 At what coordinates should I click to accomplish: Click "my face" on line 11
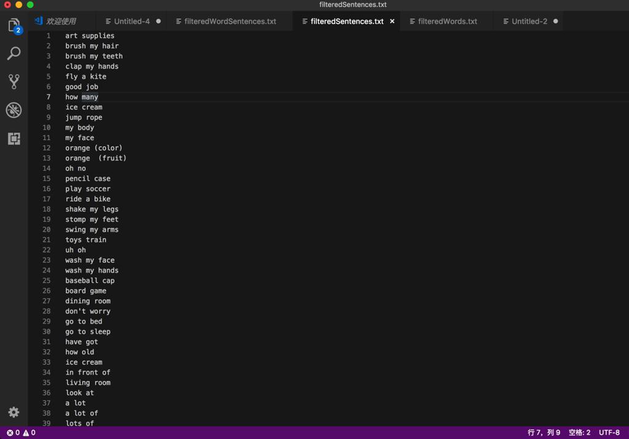(x=80, y=138)
